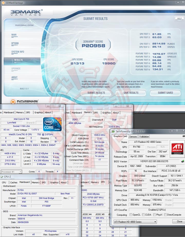
Task: Click the HELP button in 3DMark Vantage
Action: tap(179, 19)
